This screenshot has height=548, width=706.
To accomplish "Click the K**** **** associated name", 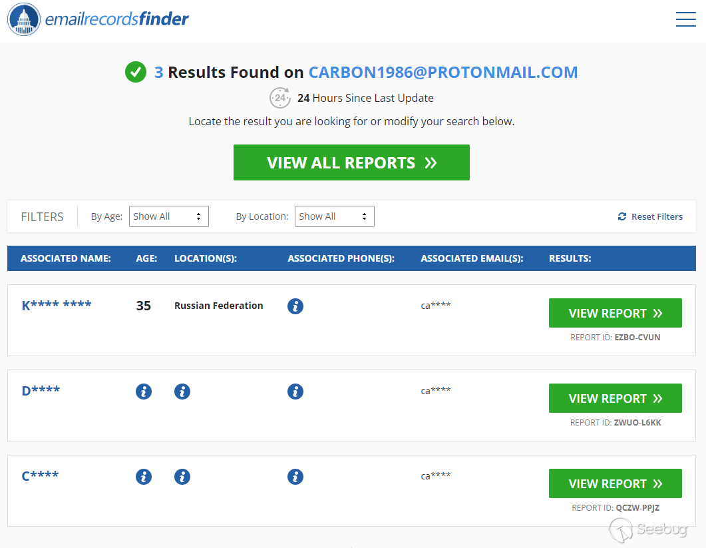I will [57, 306].
